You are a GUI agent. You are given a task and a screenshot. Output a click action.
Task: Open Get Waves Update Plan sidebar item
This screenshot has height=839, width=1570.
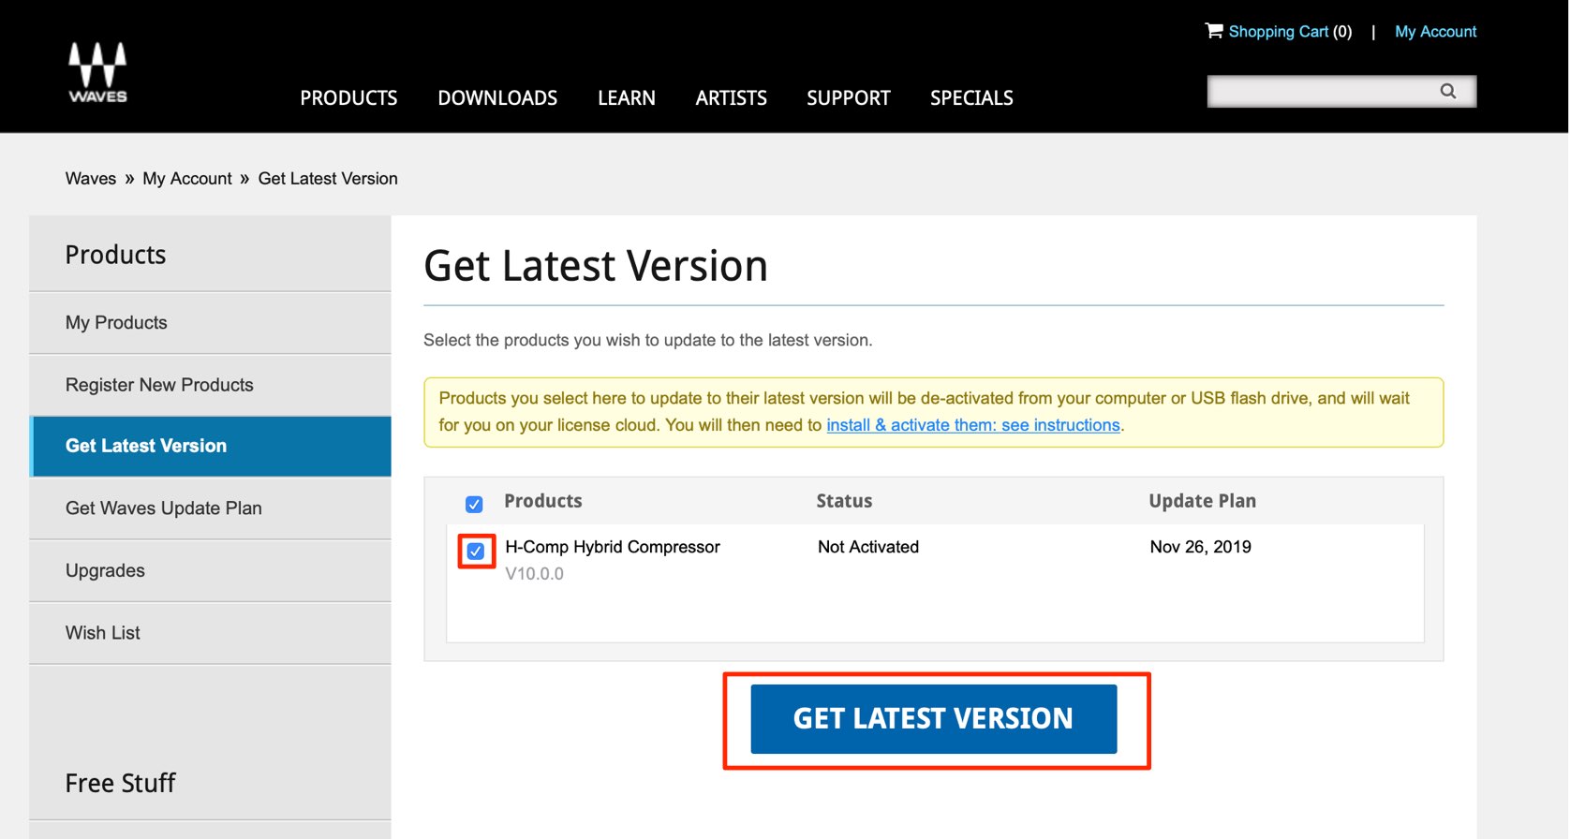(x=210, y=508)
